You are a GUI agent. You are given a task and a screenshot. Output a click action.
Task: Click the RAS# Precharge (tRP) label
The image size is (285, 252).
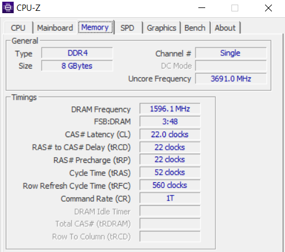click(x=92, y=160)
